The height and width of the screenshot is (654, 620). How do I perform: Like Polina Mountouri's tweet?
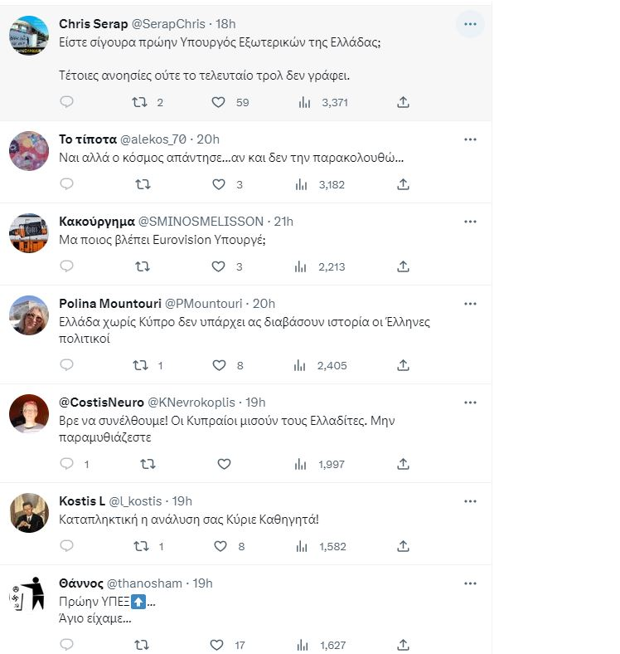click(219, 365)
